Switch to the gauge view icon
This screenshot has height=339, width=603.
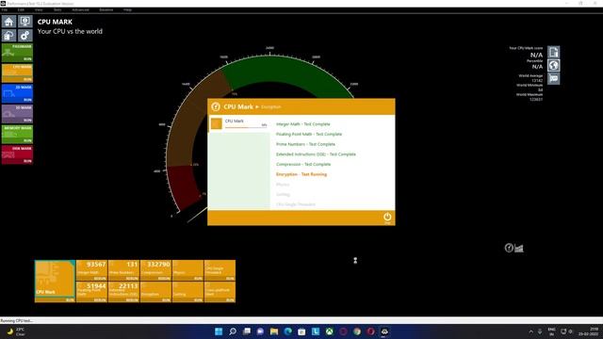tap(509, 248)
